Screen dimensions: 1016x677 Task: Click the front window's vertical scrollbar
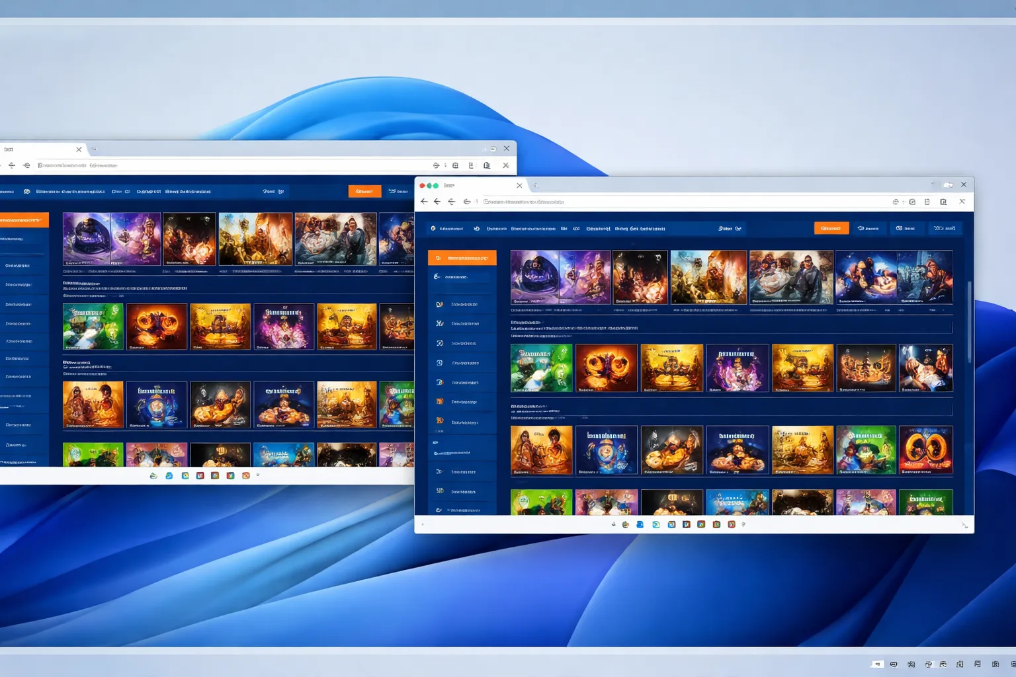tap(970, 321)
